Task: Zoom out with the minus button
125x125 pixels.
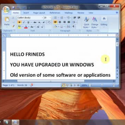Action: [x=90, y=85]
